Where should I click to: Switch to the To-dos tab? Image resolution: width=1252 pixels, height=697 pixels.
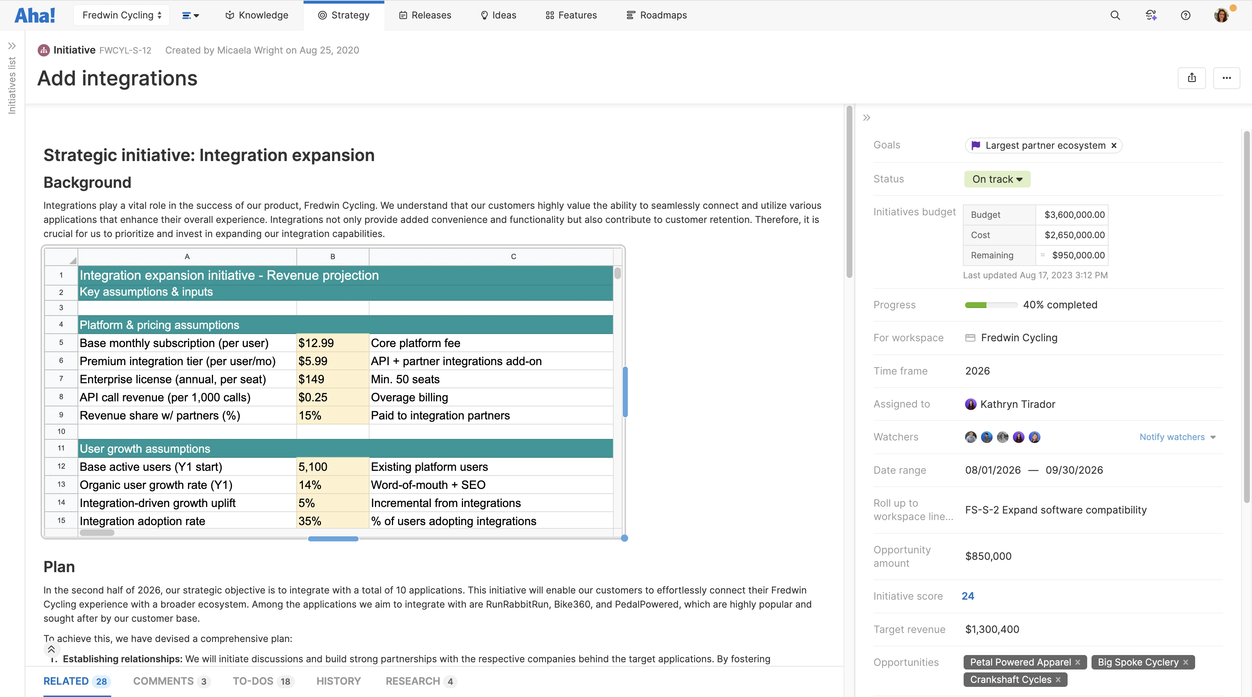tap(263, 681)
